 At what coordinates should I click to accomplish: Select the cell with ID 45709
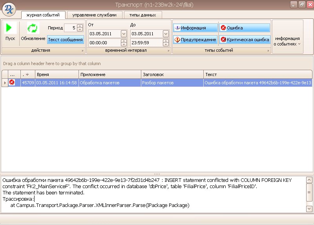coord(28,83)
